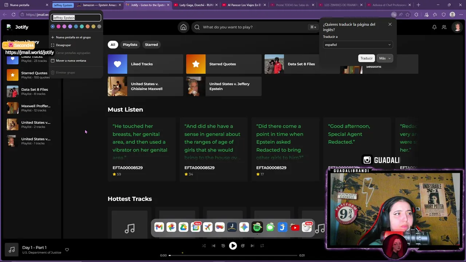Screen dimensions: 466x262
Task: Expand the Más options dropdown
Action: [385, 58]
